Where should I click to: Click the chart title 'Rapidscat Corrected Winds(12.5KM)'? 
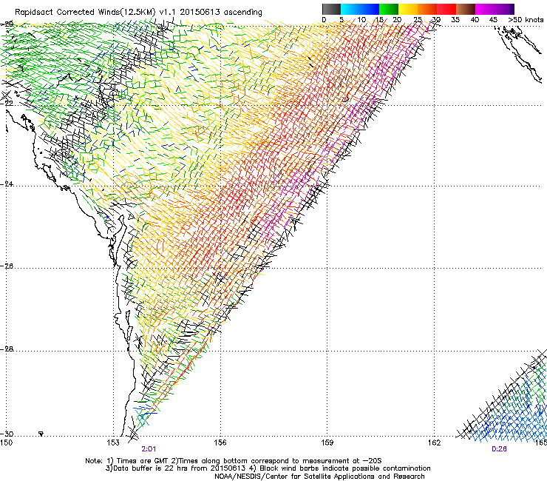click(x=85, y=13)
